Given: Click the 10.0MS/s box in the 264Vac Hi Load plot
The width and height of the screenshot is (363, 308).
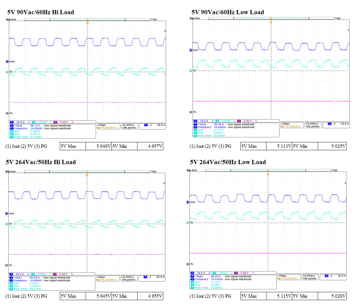Looking at the screenshot, I should coord(129,278).
